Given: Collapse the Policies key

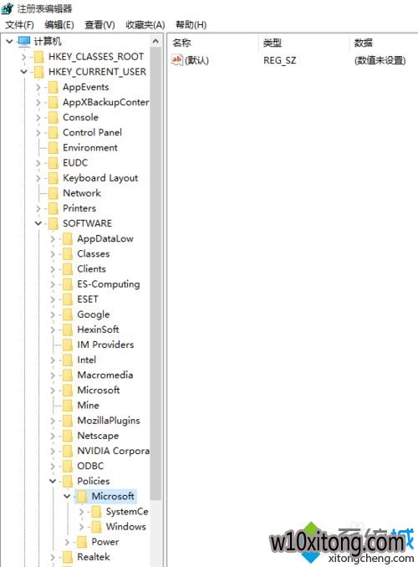Looking at the screenshot, I should tap(53, 482).
